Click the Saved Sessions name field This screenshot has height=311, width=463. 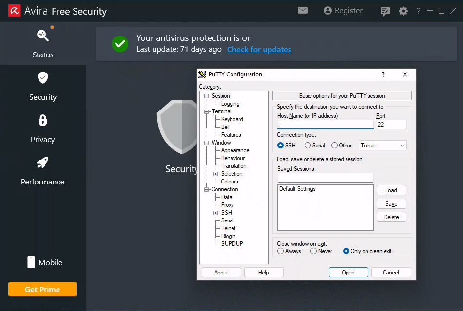(x=326, y=178)
